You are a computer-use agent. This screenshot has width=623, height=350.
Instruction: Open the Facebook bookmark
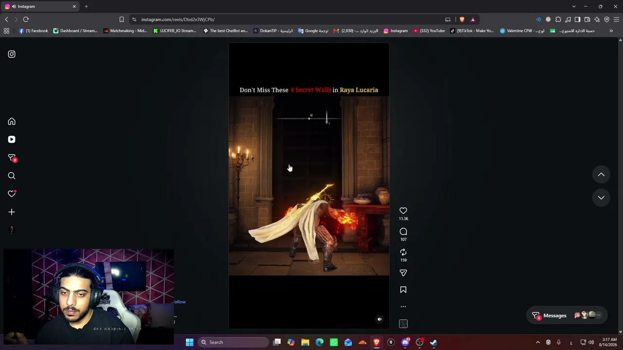coord(34,31)
